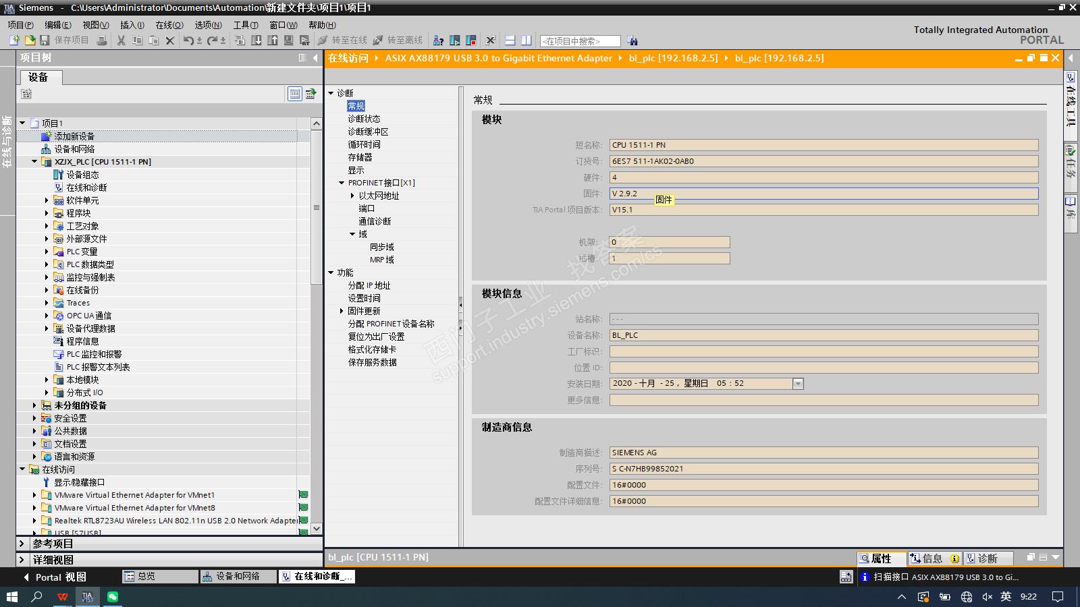Split the editor area vertically
The height and width of the screenshot is (607, 1080).
pyautogui.click(x=526, y=40)
